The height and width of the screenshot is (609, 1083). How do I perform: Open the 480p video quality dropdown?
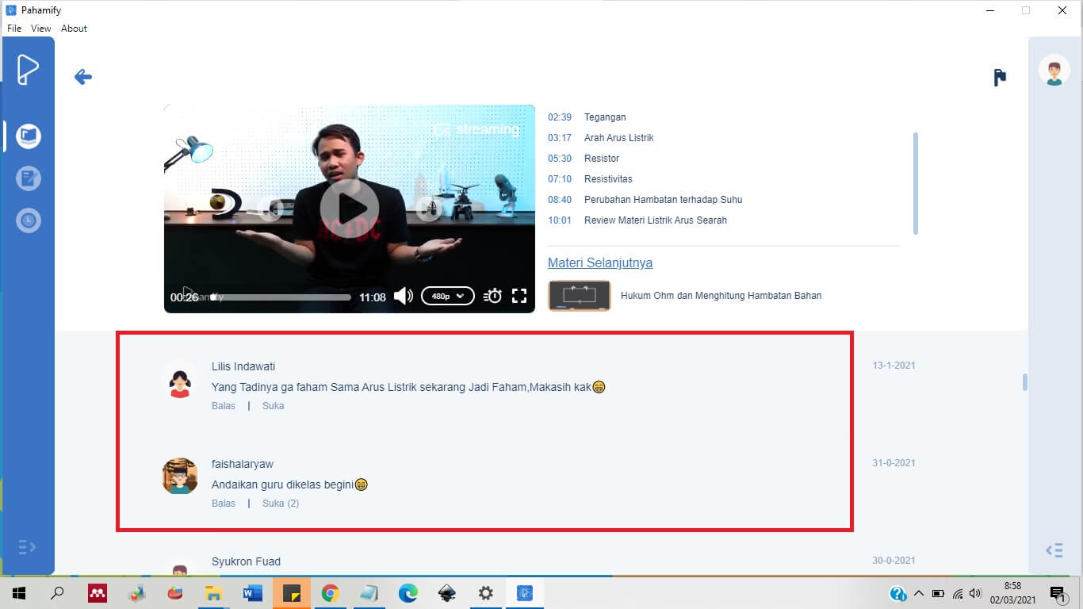pos(448,297)
